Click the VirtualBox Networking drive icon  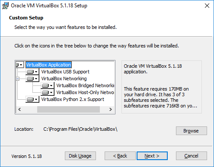pos(30,79)
